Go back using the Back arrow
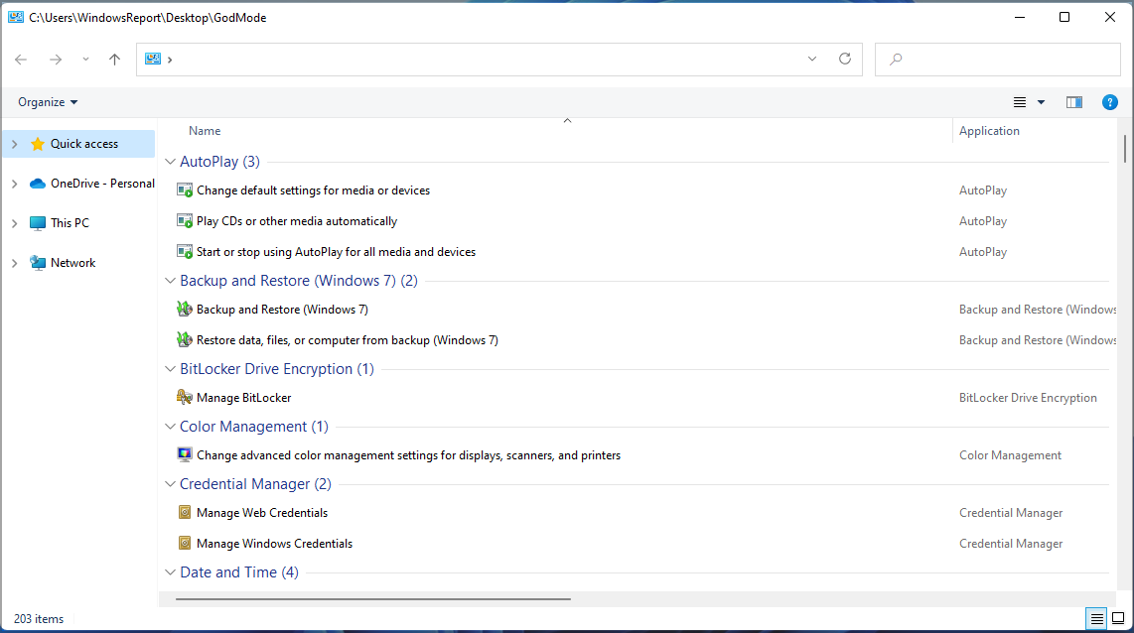1134x633 pixels. (x=21, y=60)
